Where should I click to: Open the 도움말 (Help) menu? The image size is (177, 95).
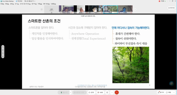53,4
